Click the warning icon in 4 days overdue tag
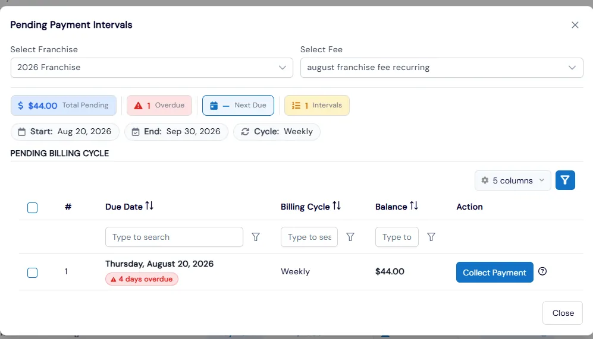 click(x=114, y=280)
